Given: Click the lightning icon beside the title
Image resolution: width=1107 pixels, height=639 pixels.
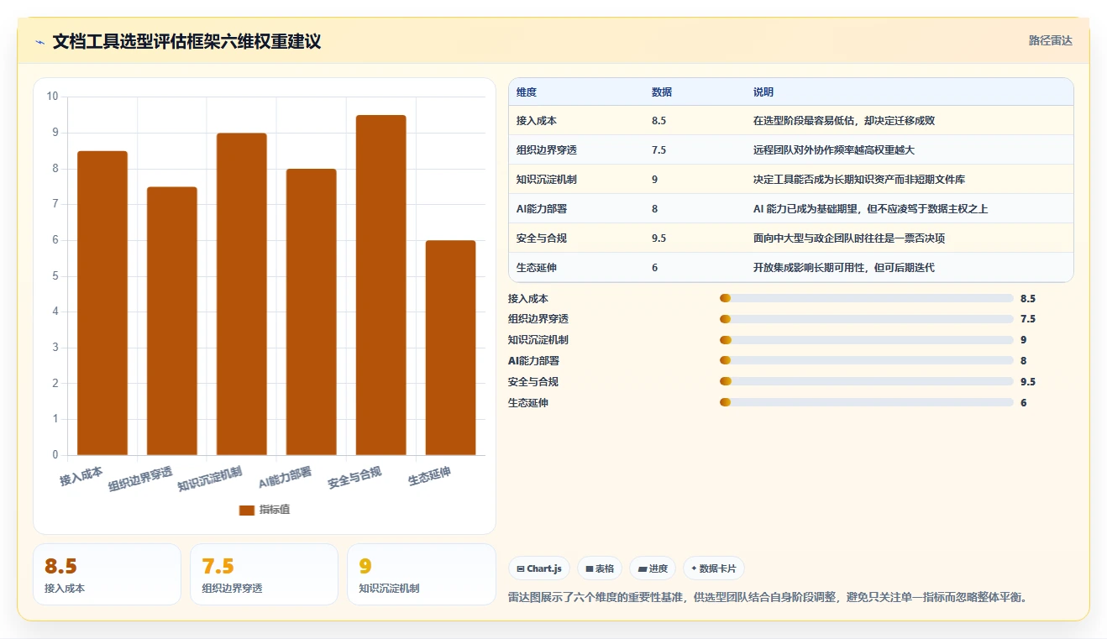Looking at the screenshot, I should 40,42.
